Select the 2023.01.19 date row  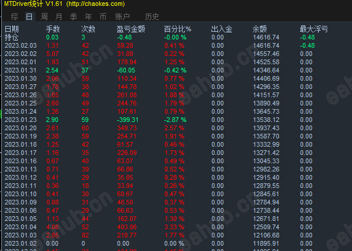[x=21, y=136]
